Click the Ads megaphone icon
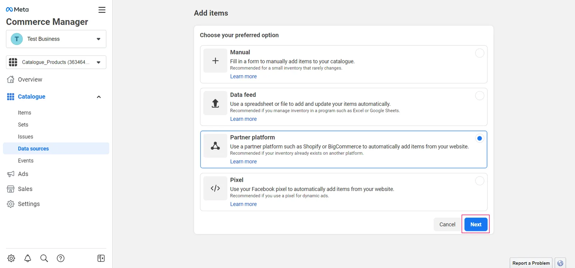Screen dimensions: 575x268 point(11,174)
